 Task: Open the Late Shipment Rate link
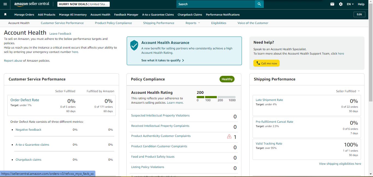pos(269,100)
